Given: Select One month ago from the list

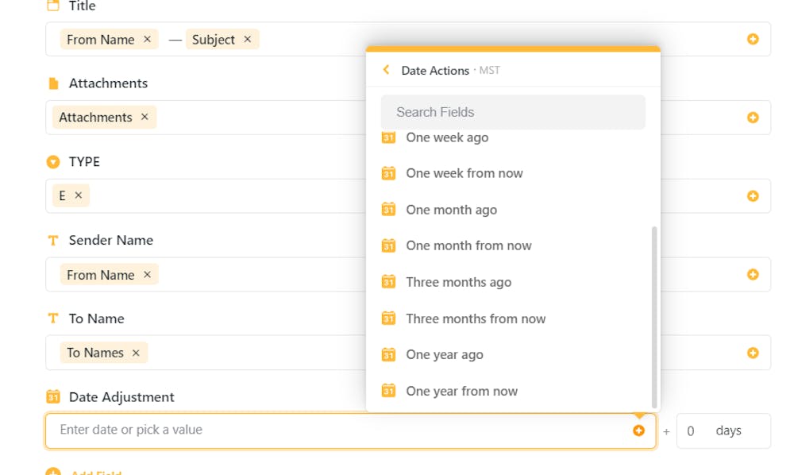Looking at the screenshot, I should coord(451,210).
